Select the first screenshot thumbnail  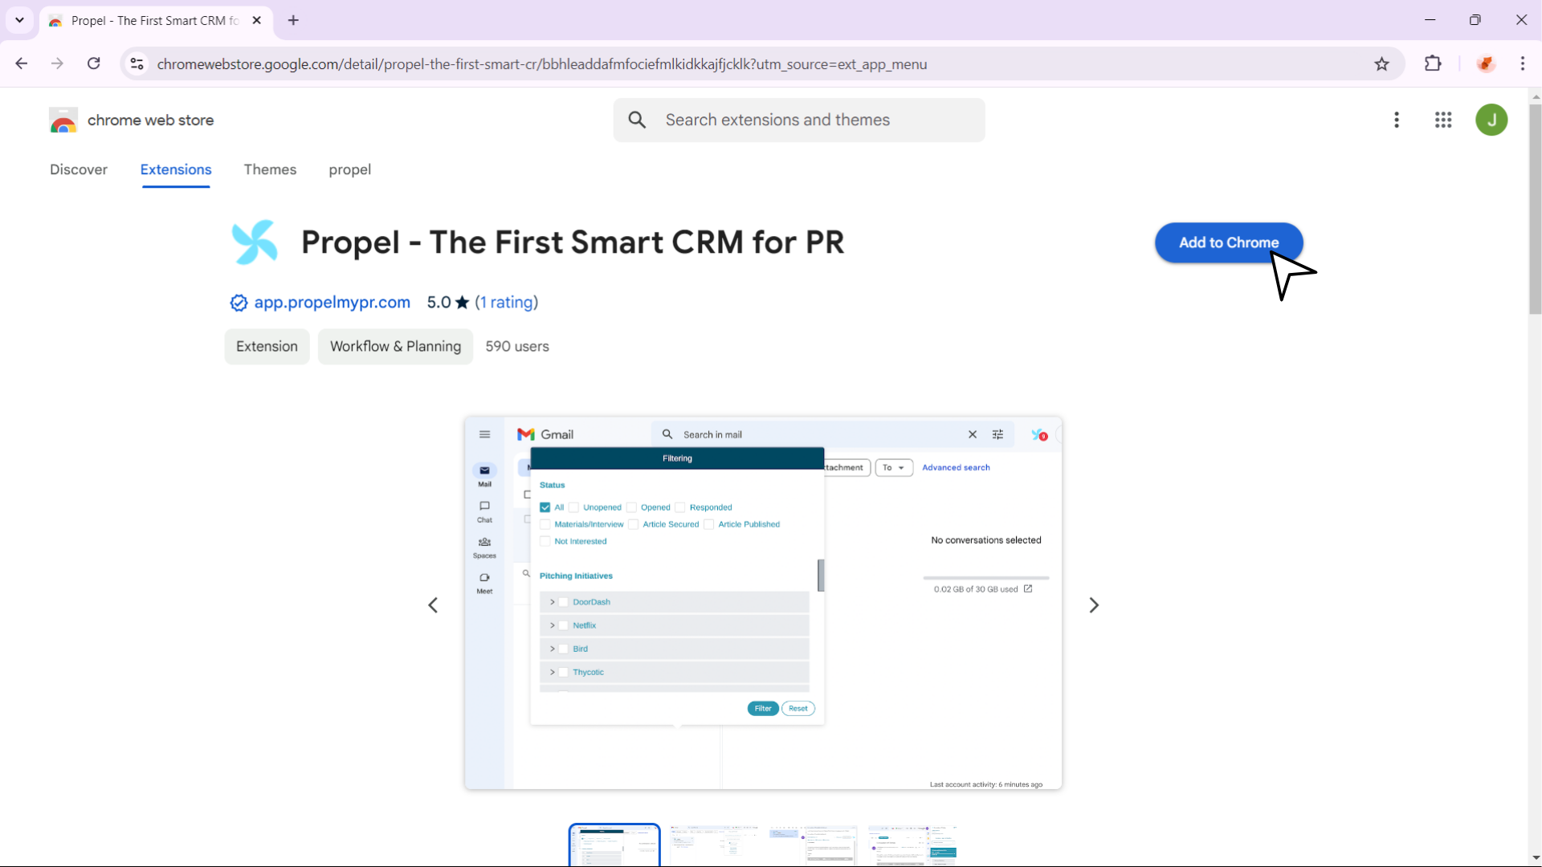pos(614,845)
